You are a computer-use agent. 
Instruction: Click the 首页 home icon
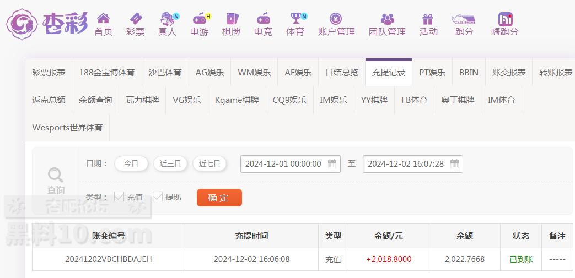point(103,19)
